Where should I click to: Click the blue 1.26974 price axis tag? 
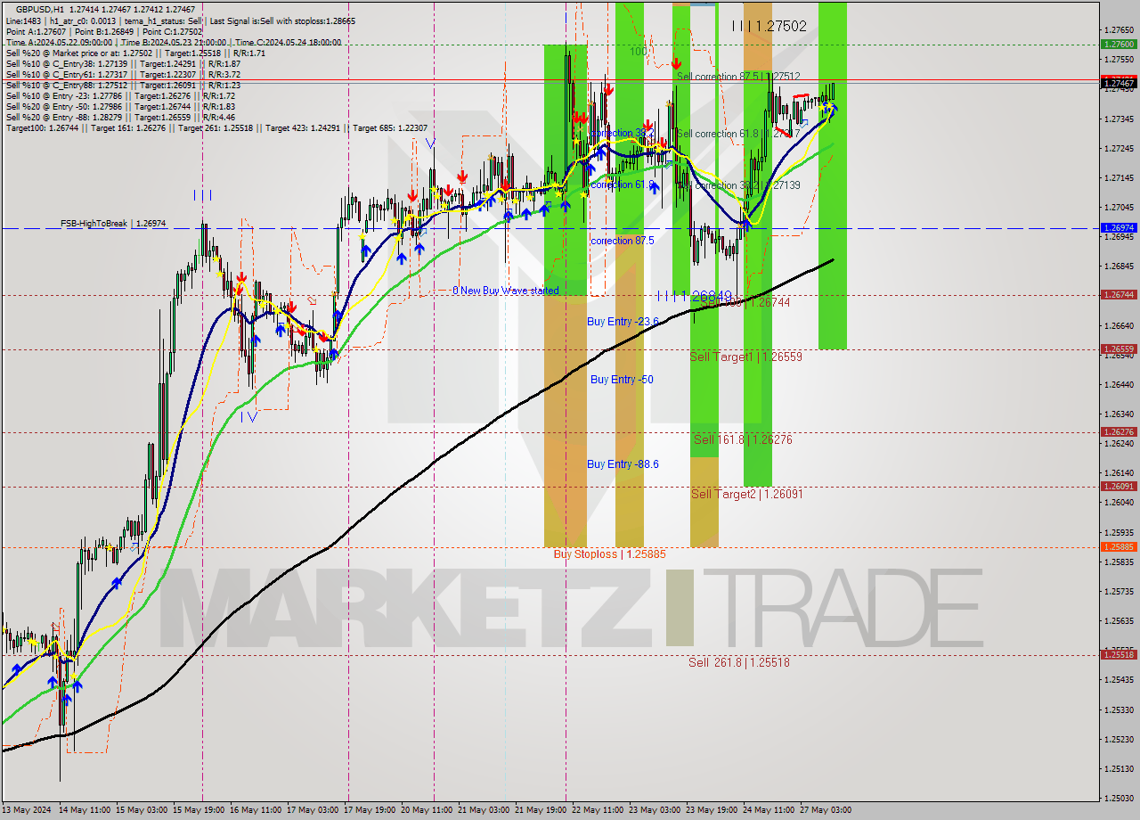point(1119,228)
